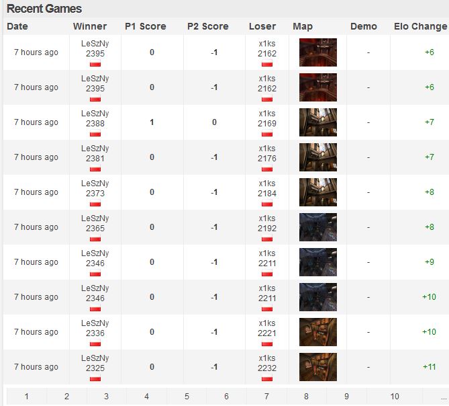
Task: Open loser x1ks's profile in the 2221 row
Action: tap(266, 323)
